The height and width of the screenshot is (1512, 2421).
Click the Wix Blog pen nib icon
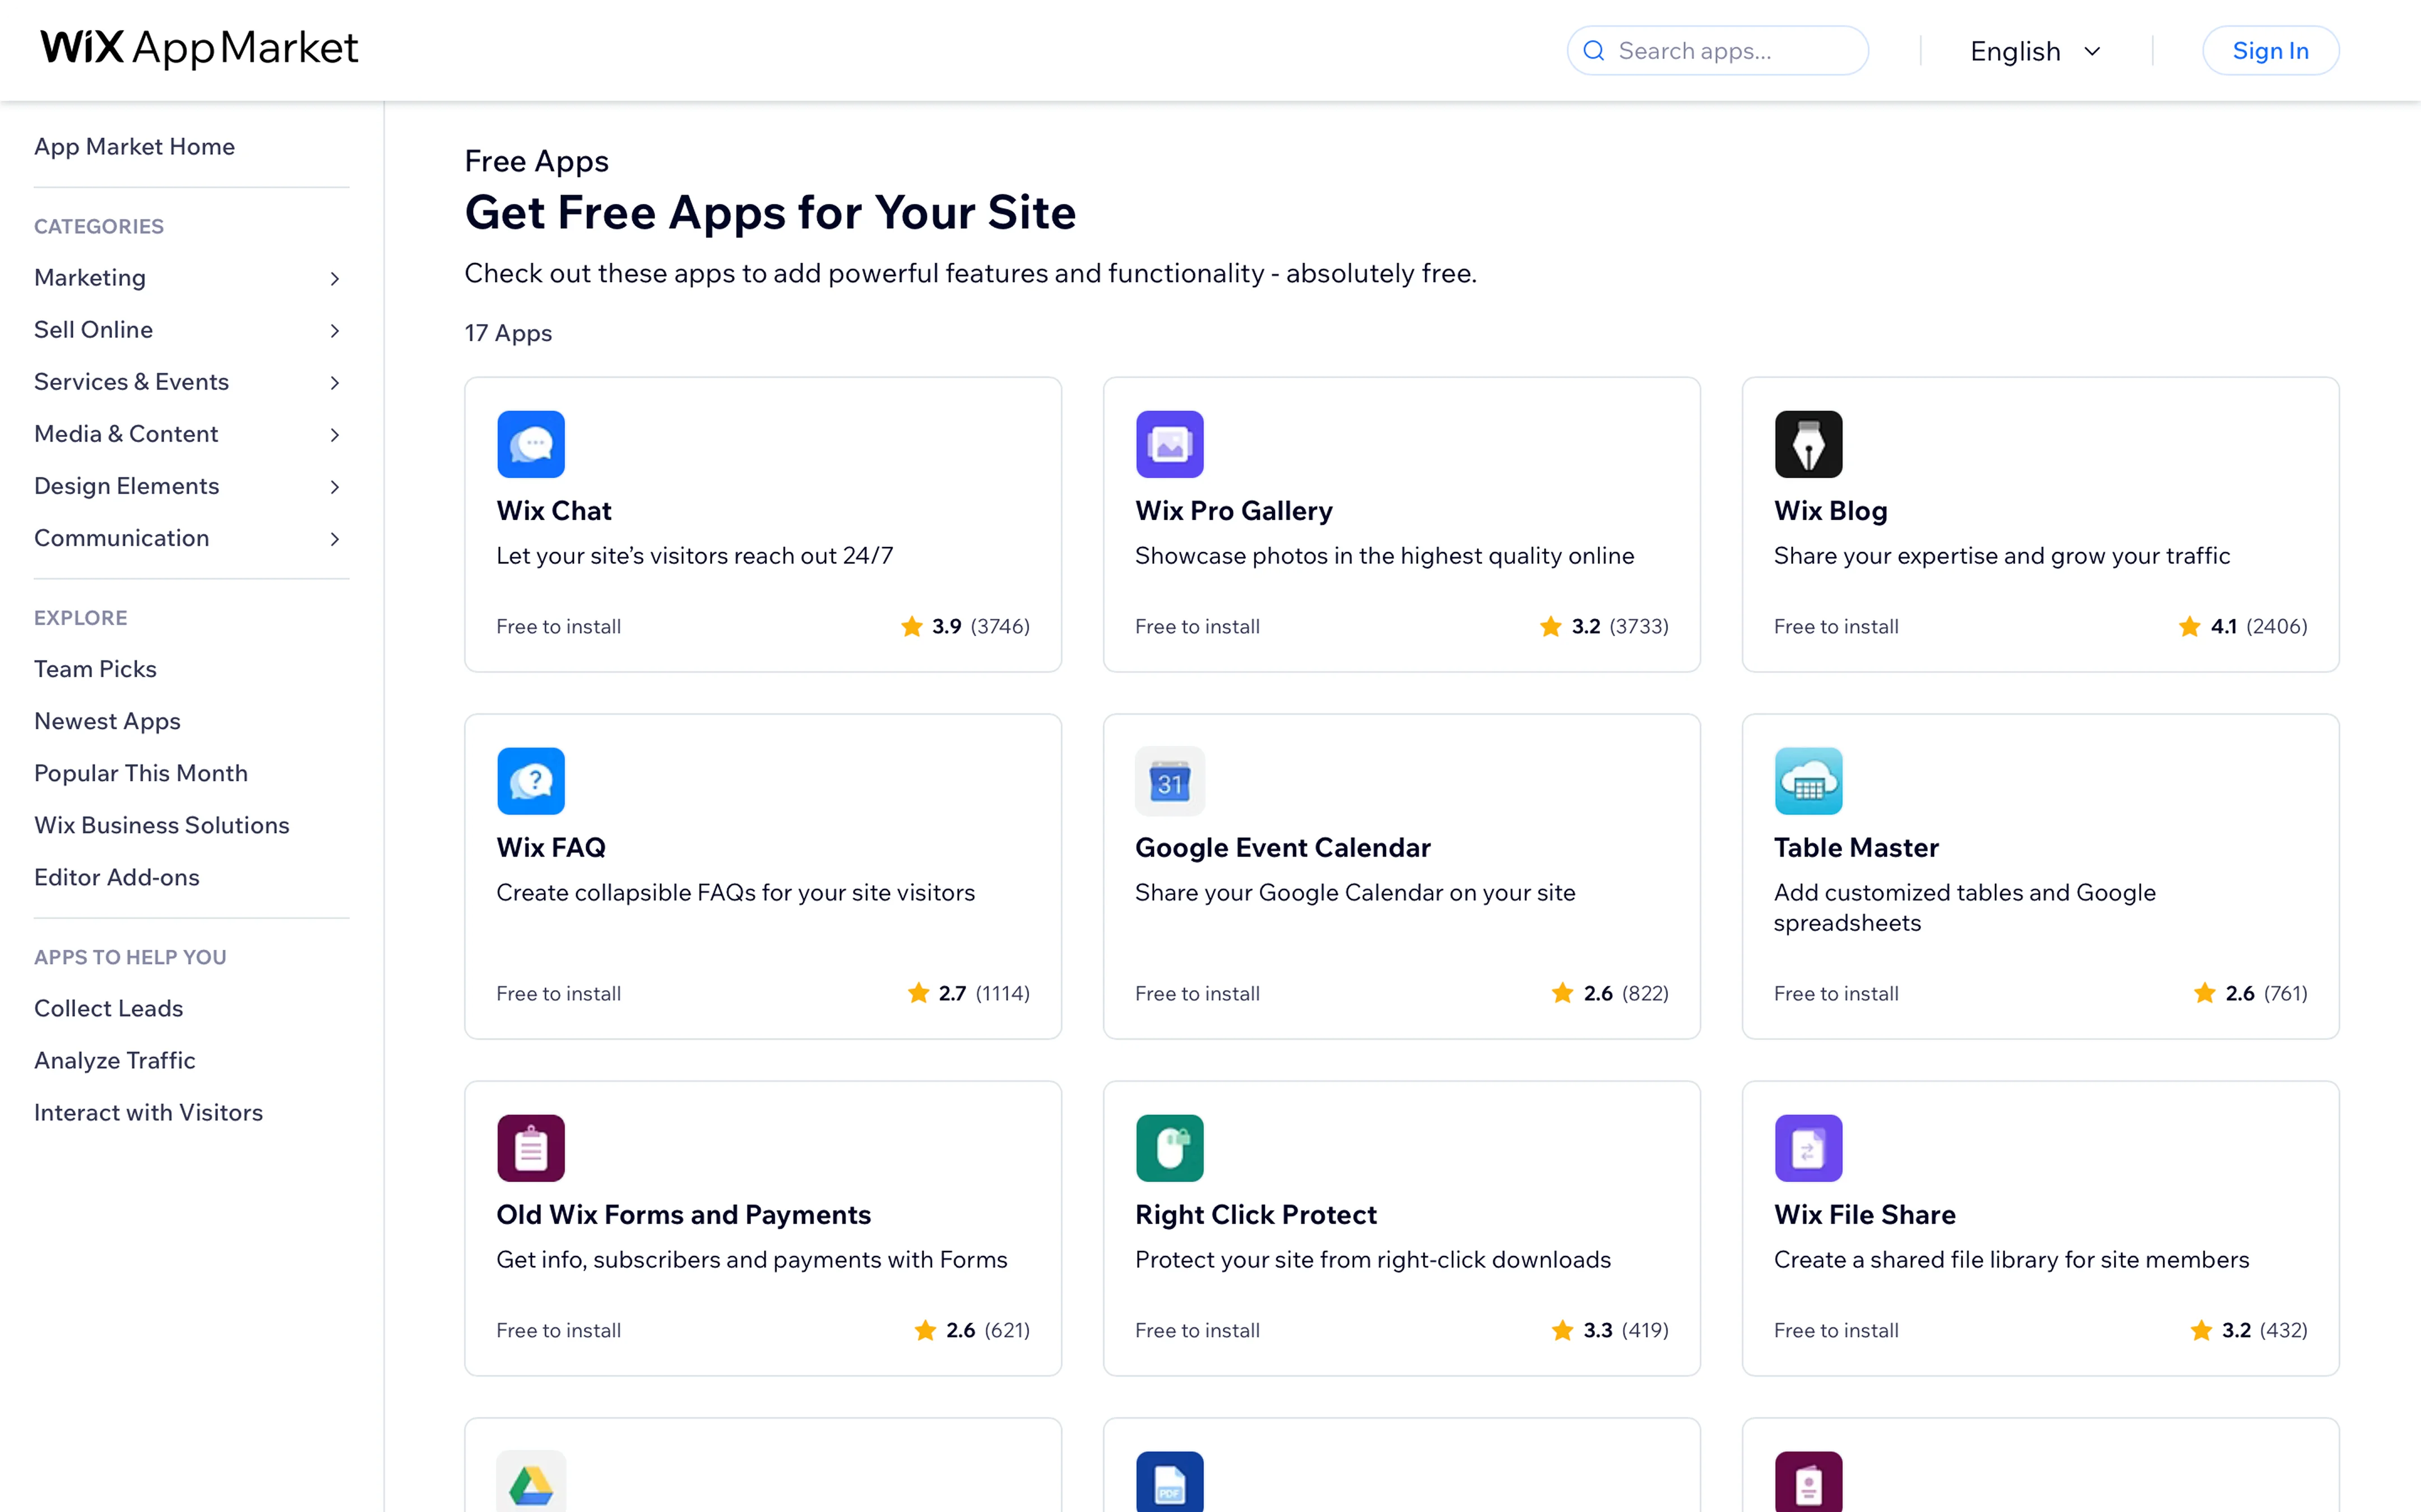(x=1808, y=444)
